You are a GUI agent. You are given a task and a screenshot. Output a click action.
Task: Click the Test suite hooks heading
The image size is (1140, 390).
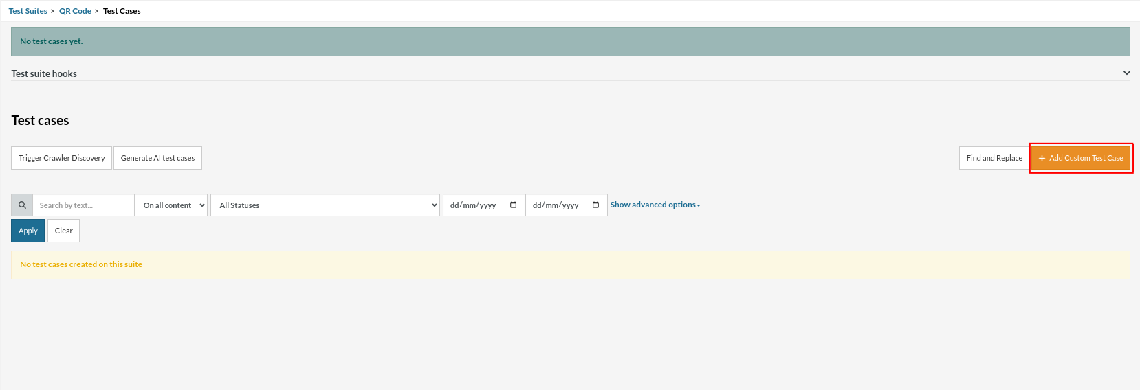click(x=44, y=73)
